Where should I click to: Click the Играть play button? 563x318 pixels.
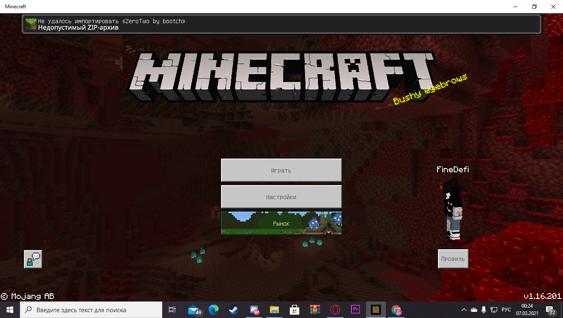(281, 170)
